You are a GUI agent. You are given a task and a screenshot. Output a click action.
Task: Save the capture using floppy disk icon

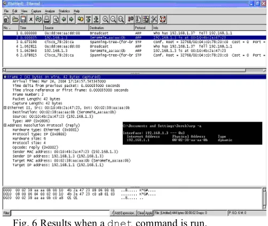pyautogui.click(x=23, y=19)
